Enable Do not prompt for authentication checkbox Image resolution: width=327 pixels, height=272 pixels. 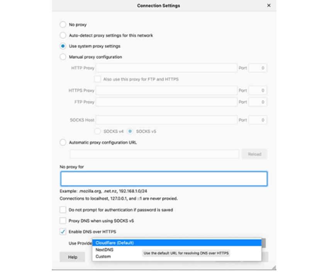point(62,210)
